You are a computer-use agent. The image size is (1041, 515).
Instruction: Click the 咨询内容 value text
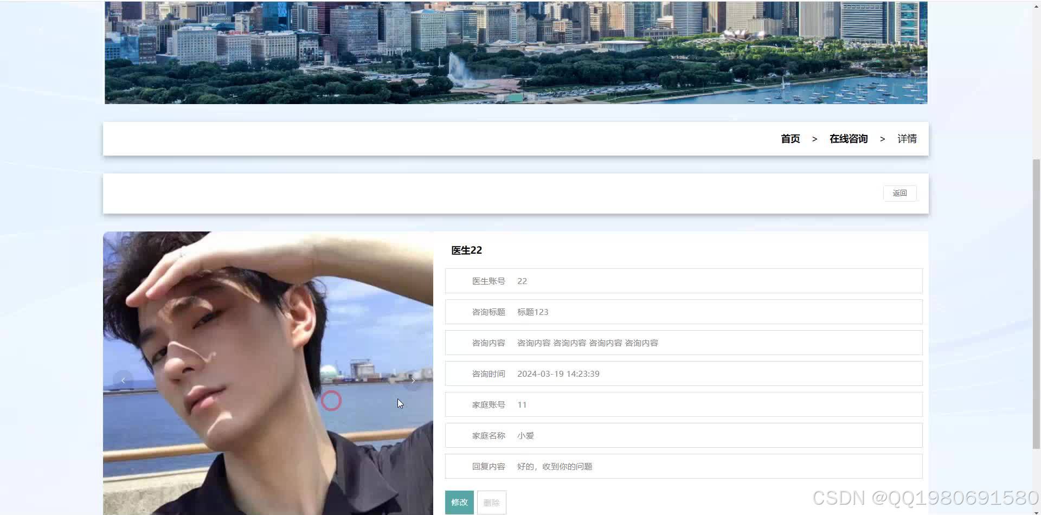tap(588, 343)
